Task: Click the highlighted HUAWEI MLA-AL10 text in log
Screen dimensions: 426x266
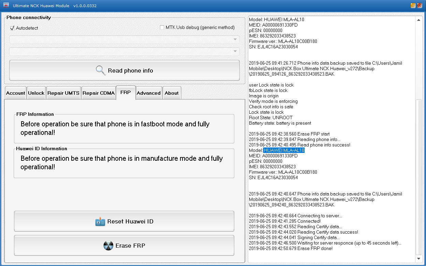Action: [x=284, y=150]
